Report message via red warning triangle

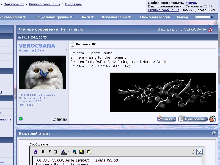210,29
